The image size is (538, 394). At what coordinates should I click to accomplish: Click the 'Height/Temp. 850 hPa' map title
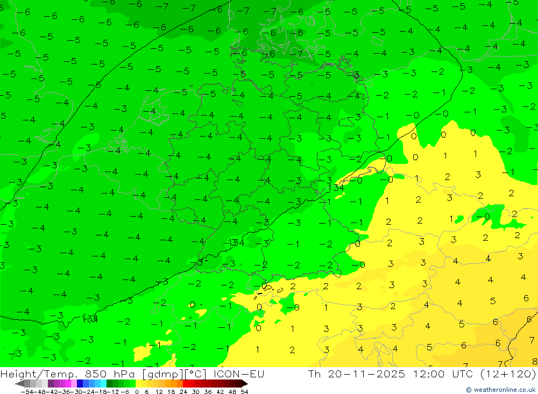click(x=68, y=374)
